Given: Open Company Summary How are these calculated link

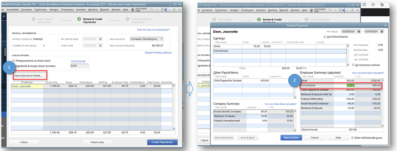Looking at the screenshot, I should click(281, 104).
